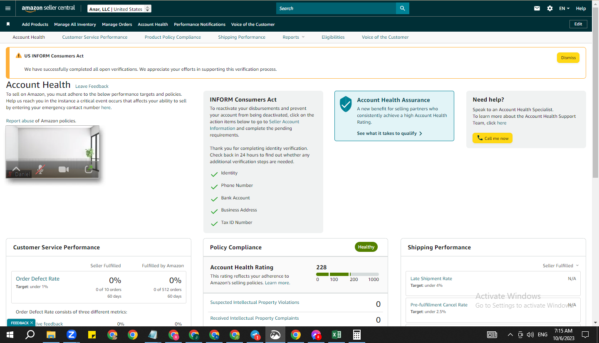Viewport: 599px width, 343px height.
Task: Switch to Product Policy Compliance tab
Action: point(173,37)
